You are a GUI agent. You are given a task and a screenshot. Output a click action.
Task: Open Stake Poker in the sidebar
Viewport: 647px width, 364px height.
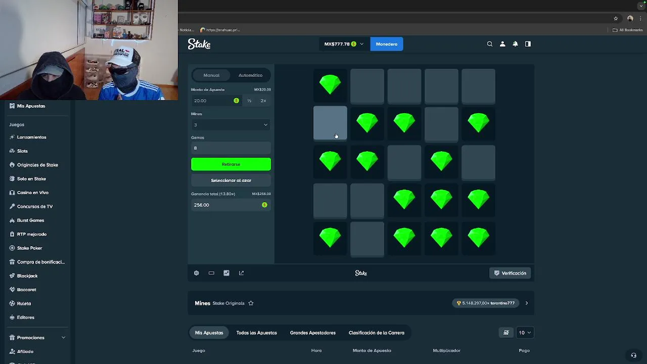point(29,248)
